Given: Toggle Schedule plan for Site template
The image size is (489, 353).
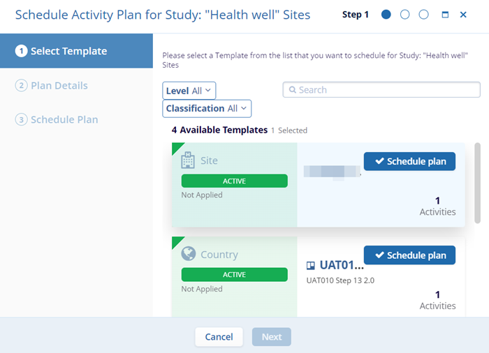Looking at the screenshot, I should coord(409,161).
